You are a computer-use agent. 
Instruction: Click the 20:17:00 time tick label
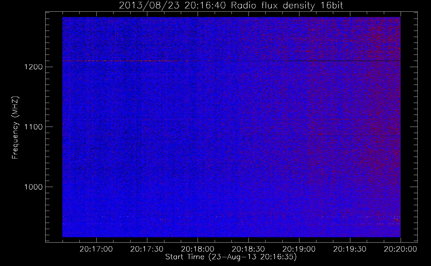(x=96, y=249)
